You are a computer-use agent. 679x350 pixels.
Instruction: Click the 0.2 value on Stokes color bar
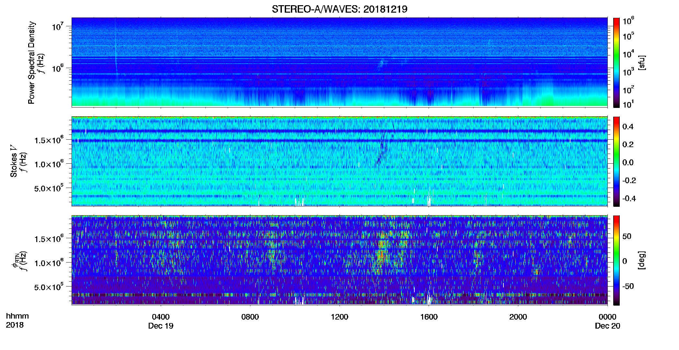(x=628, y=144)
